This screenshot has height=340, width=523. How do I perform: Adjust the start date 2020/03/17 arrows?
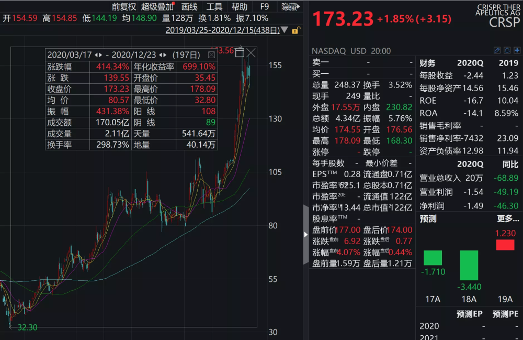(x=98, y=55)
